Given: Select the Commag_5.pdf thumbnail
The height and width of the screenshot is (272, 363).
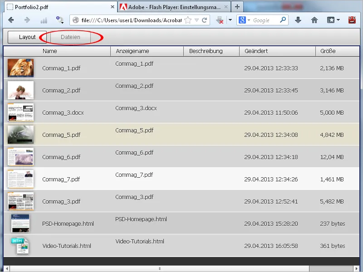Looking at the screenshot, I should [20, 134].
